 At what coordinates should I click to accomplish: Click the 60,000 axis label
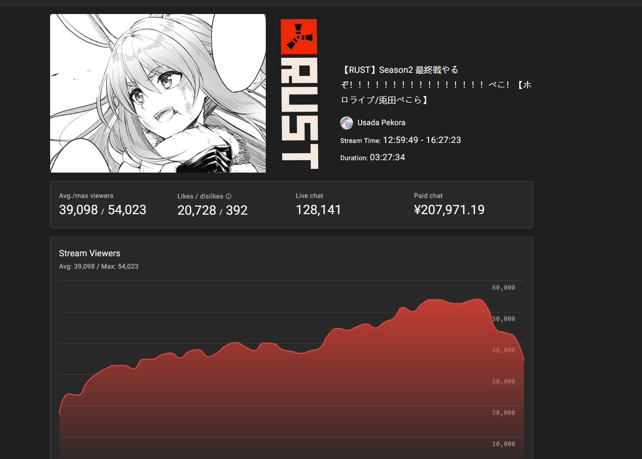pos(503,287)
